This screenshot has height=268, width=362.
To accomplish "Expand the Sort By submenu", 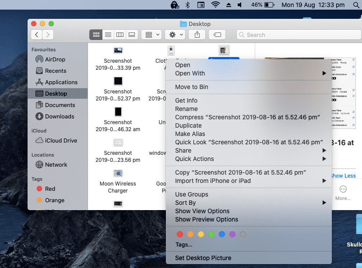I will [x=186, y=202].
